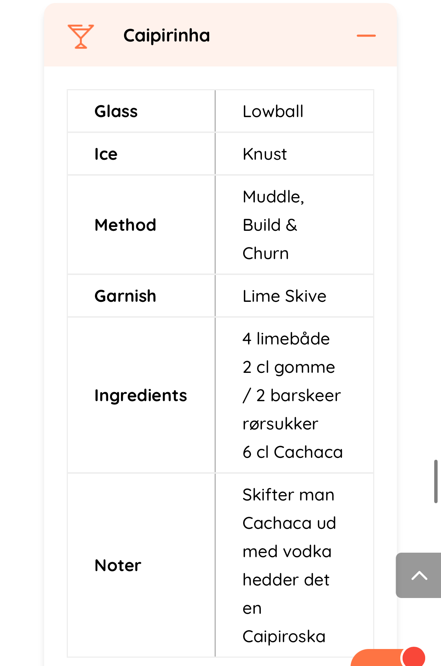Click the Knust ice value

(x=265, y=154)
